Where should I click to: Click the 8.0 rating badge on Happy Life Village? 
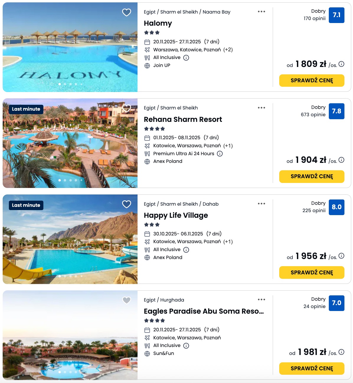(x=336, y=207)
